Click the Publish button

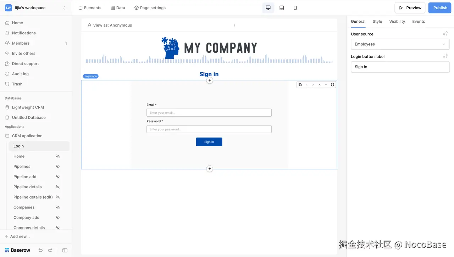[440, 8]
